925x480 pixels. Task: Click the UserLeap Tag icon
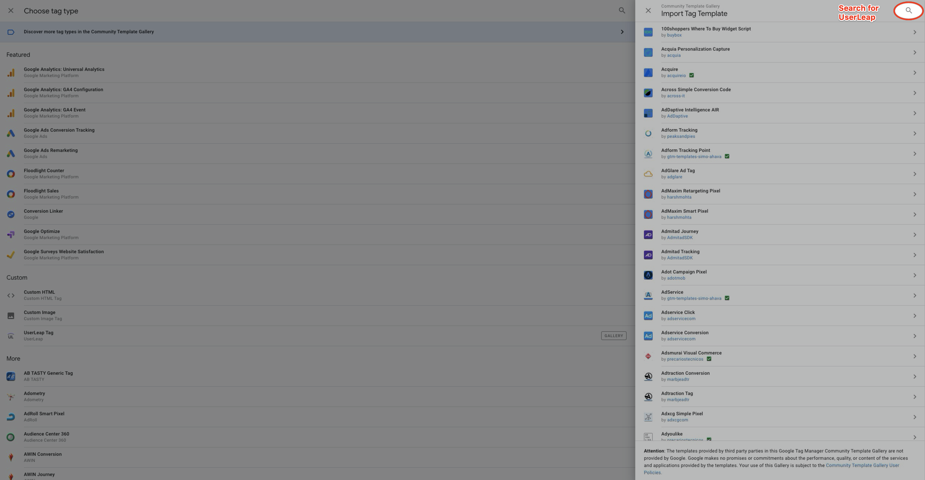click(11, 336)
